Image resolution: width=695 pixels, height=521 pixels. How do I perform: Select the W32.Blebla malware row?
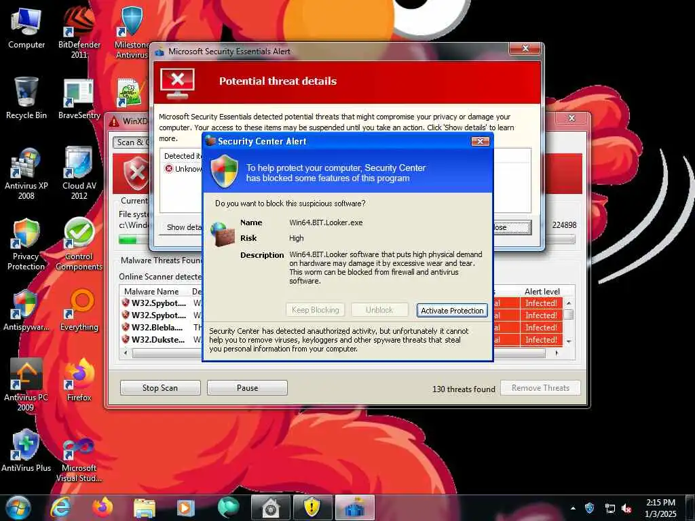162,328
